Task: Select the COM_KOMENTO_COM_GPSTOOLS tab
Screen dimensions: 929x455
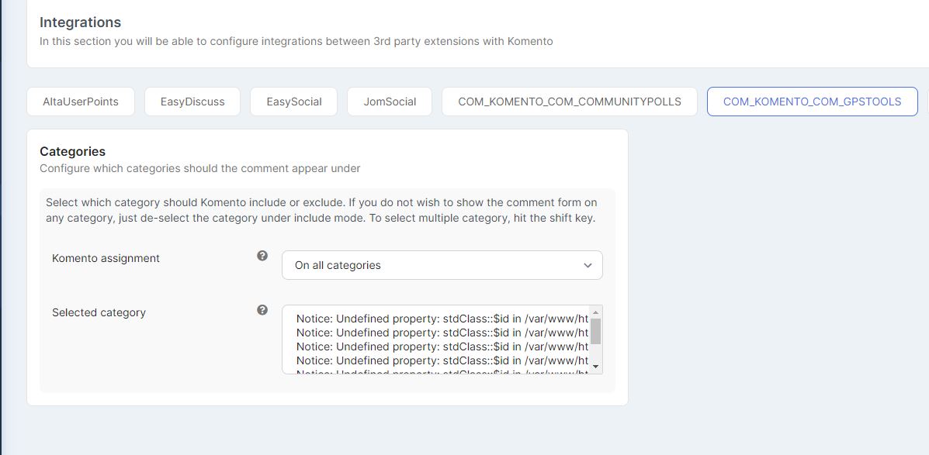Action: point(812,102)
